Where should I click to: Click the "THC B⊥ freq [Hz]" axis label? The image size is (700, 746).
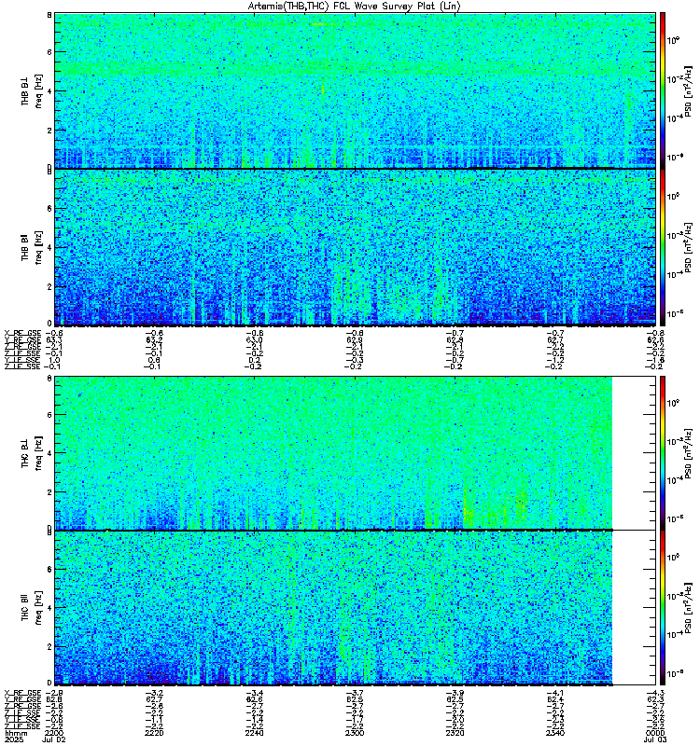[32, 453]
